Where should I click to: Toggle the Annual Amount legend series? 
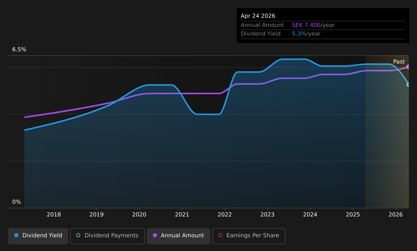179,236
